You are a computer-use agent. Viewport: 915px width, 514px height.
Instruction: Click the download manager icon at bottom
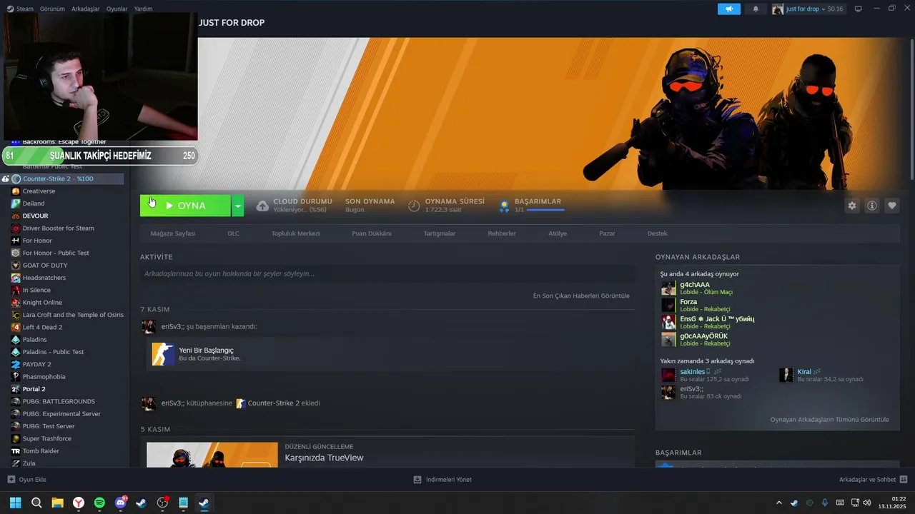(x=417, y=480)
